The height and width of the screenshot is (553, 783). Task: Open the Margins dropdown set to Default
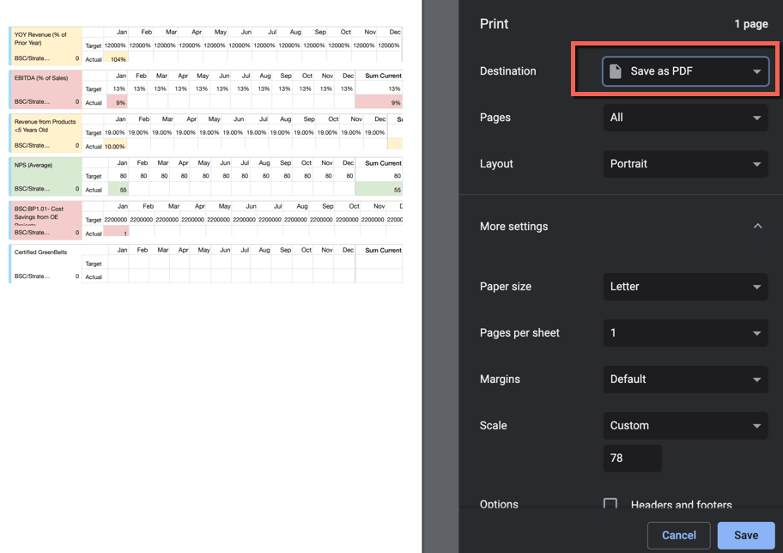[x=685, y=380]
